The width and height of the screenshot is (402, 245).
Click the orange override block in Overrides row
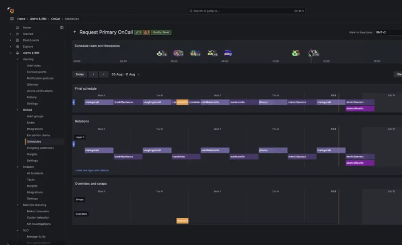(182, 220)
